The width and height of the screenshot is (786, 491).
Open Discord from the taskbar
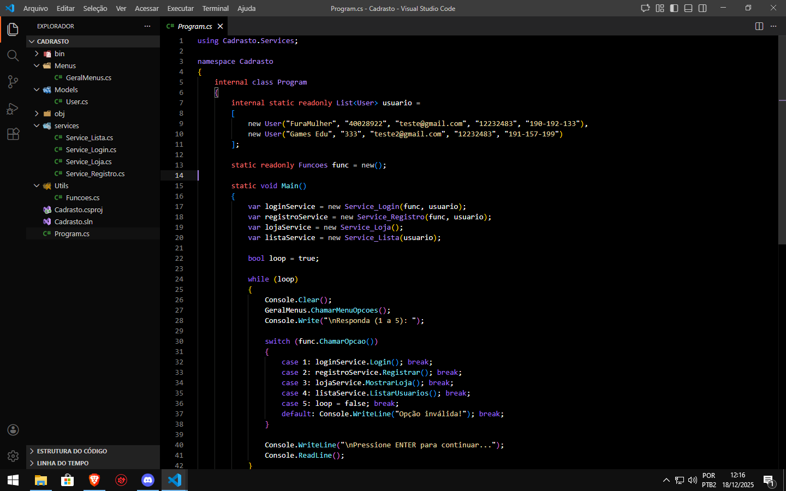pyautogui.click(x=148, y=480)
